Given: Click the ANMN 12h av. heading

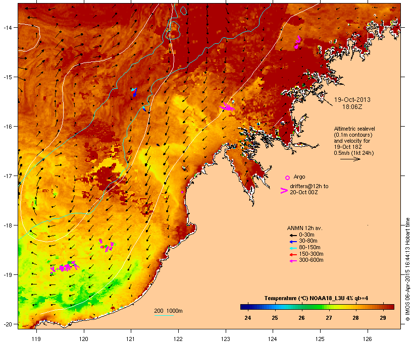Looking at the screenshot, I should coord(304,228).
